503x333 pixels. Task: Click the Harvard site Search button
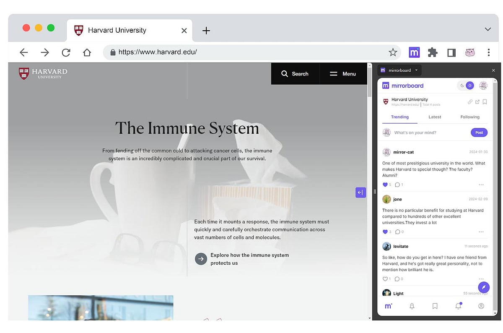click(x=295, y=74)
